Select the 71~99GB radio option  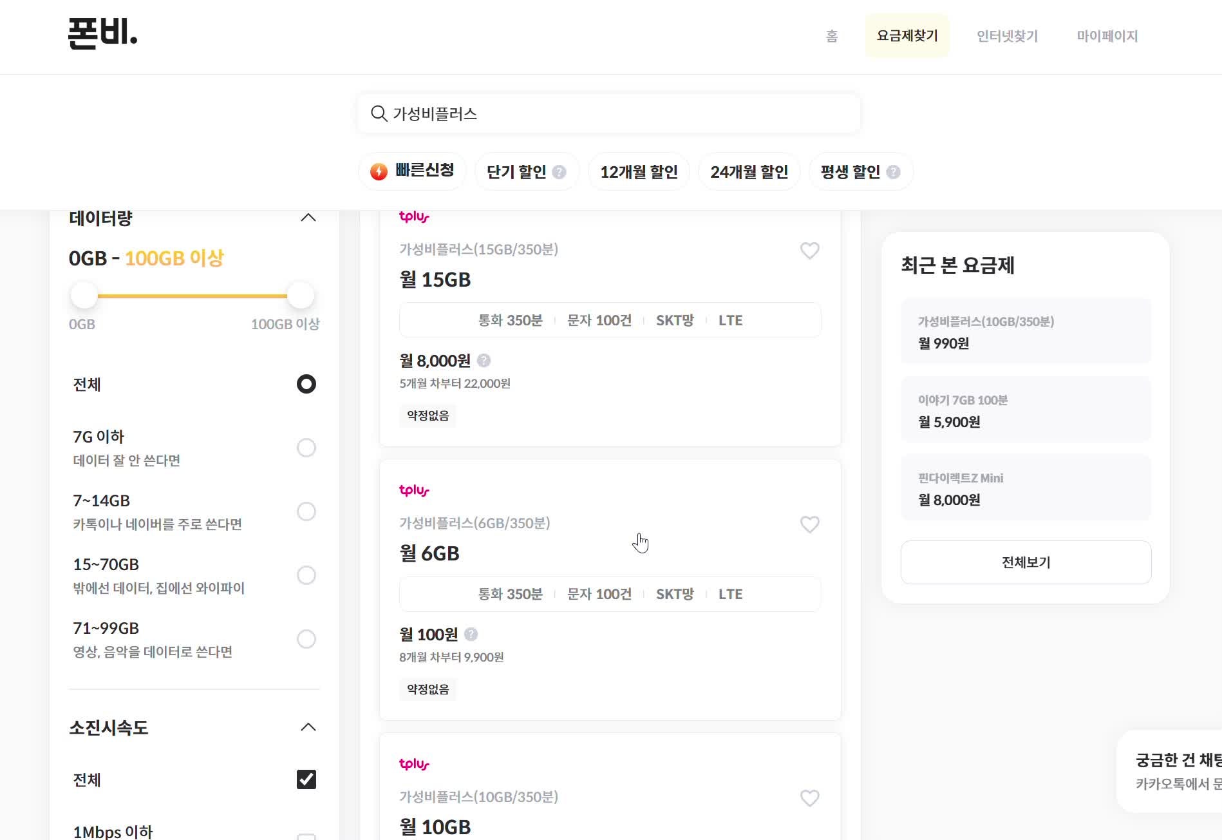coord(306,639)
